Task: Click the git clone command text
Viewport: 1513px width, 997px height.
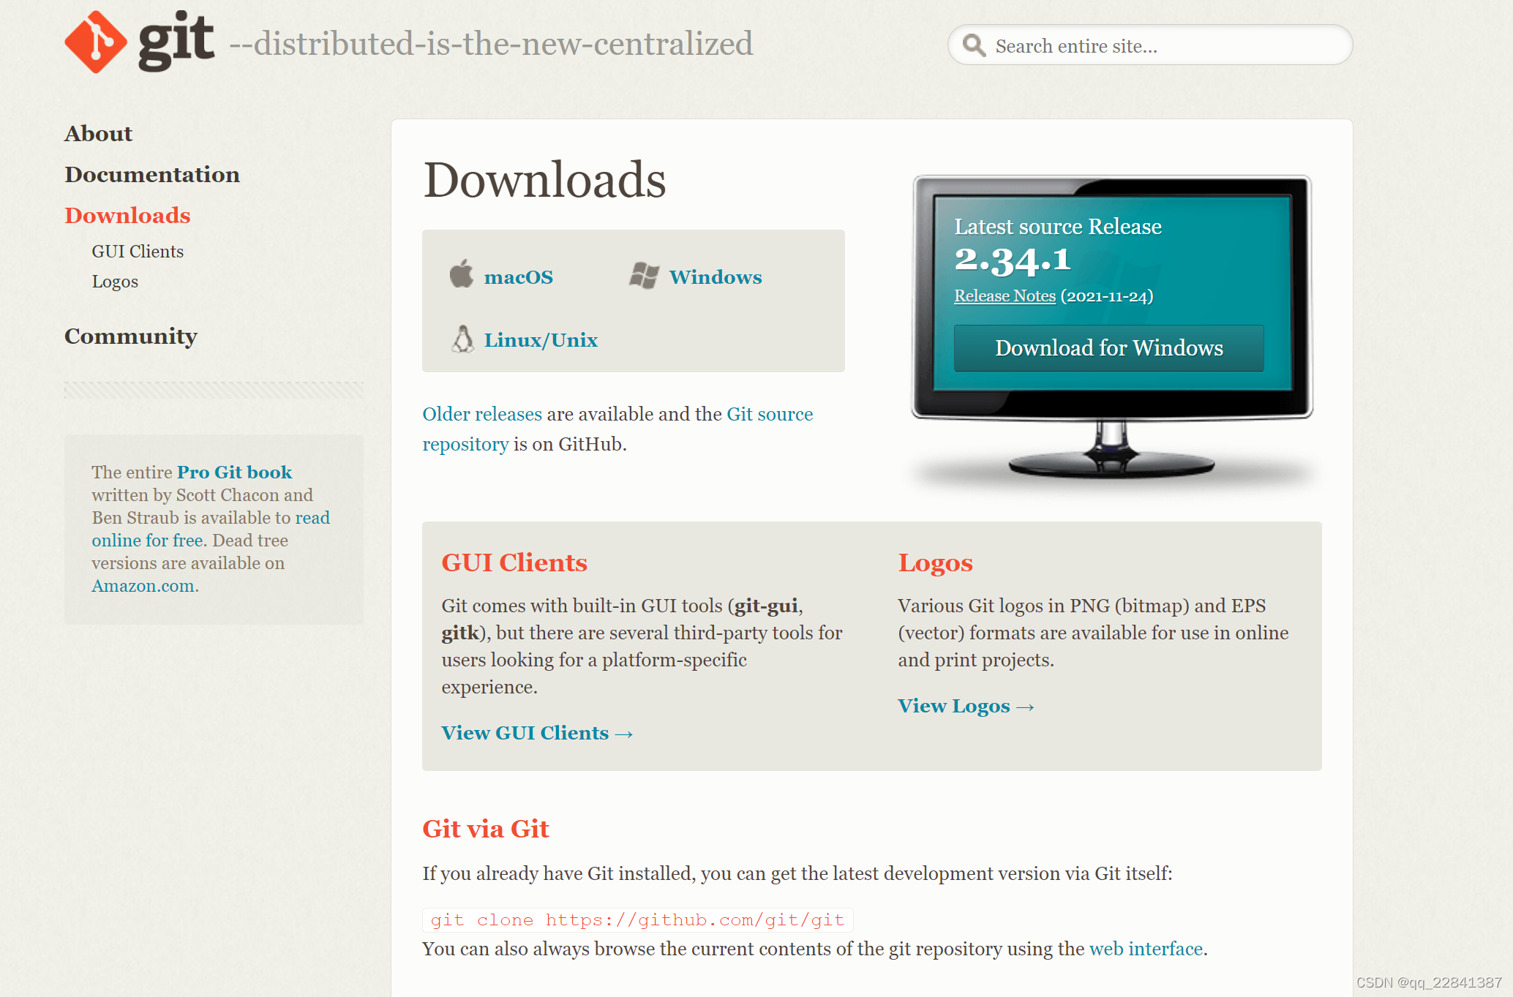Action: point(637,920)
